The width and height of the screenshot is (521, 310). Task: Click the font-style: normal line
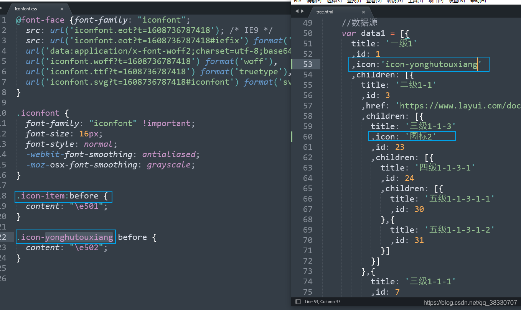[x=71, y=144]
